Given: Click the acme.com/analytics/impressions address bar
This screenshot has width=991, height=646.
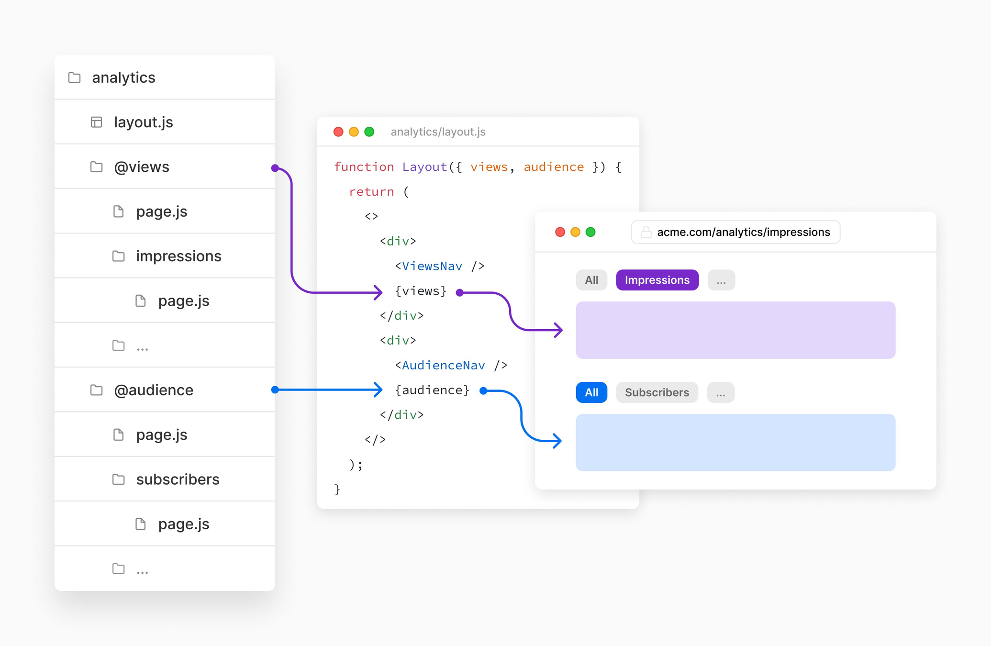Looking at the screenshot, I should [x=743, y=232].
